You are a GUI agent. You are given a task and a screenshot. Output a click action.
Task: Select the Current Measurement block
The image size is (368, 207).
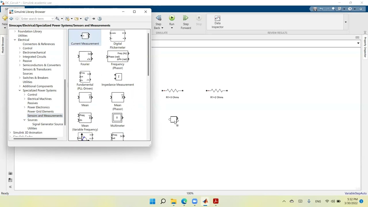tap(85, 38)
